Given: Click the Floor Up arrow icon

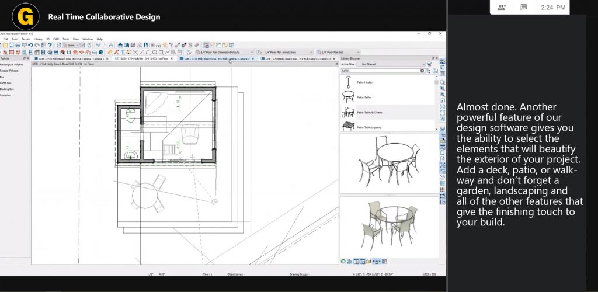Looking at the screenshot, I should [112, 45].
